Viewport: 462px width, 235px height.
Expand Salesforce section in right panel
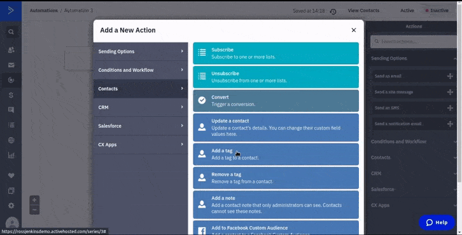tap(414, 189)
